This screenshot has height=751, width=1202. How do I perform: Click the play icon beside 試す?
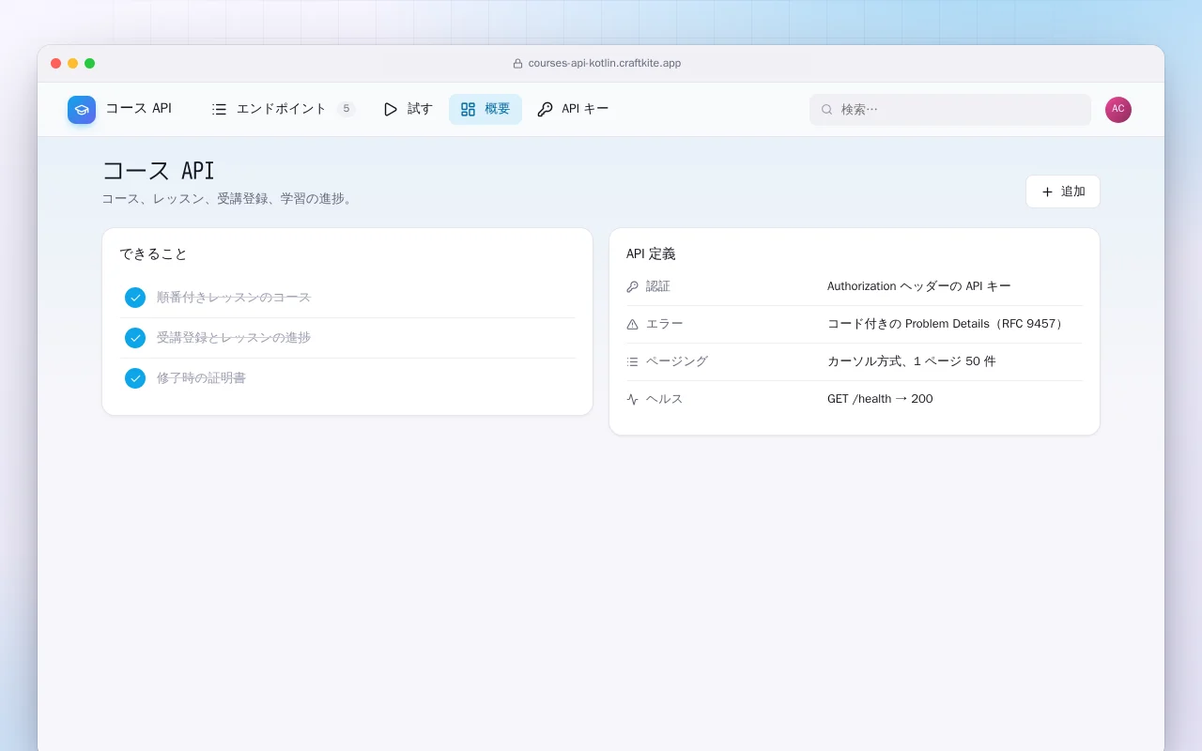pos(391,109)
